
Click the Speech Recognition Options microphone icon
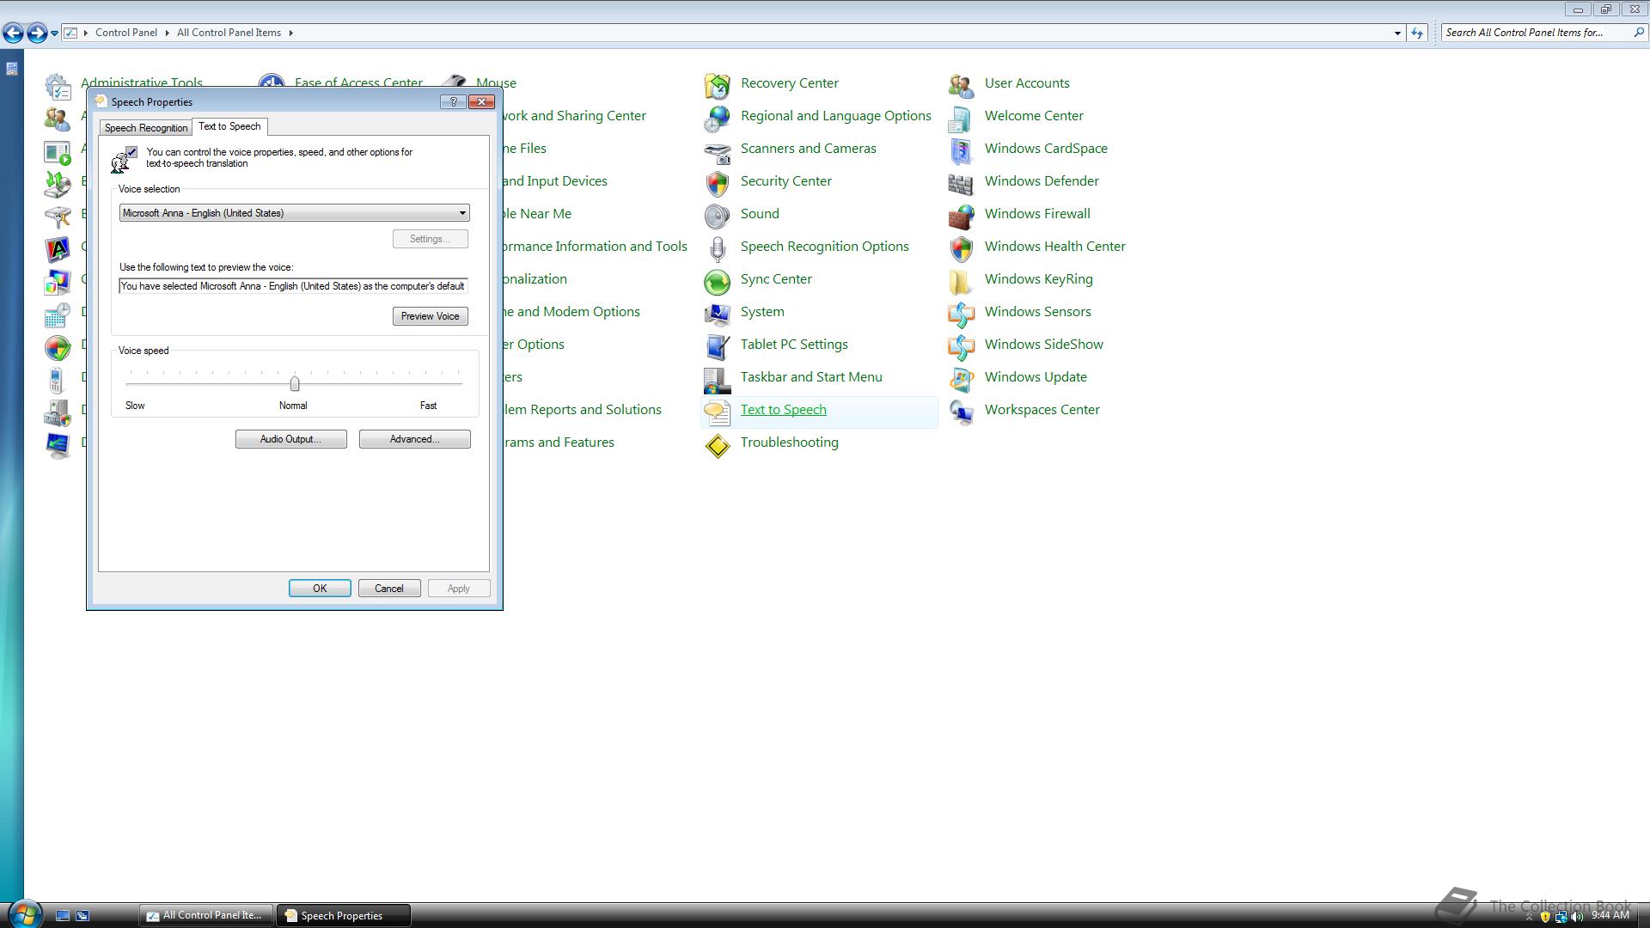717,247
